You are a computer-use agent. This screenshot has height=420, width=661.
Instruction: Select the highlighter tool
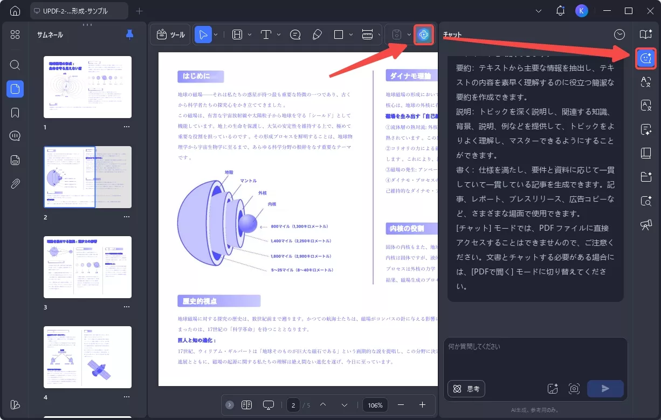(x=317, y=34)
